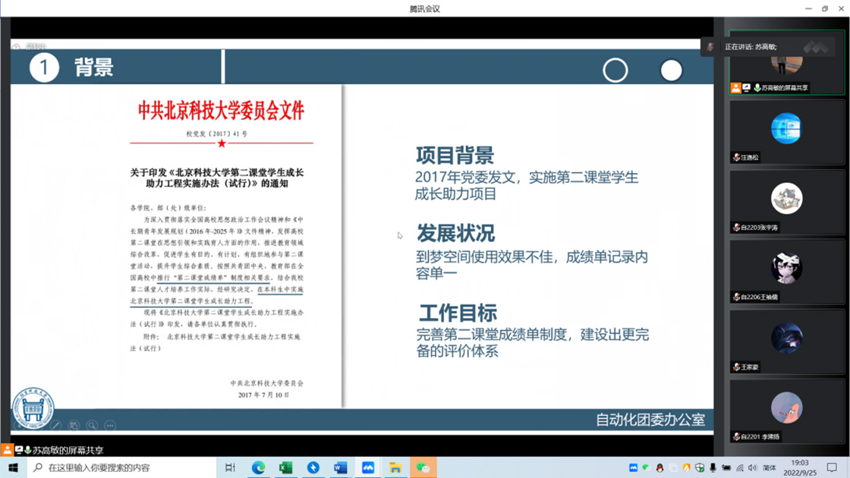
Task: Open the more options ellipsis on slide
Action: point(110,426)
